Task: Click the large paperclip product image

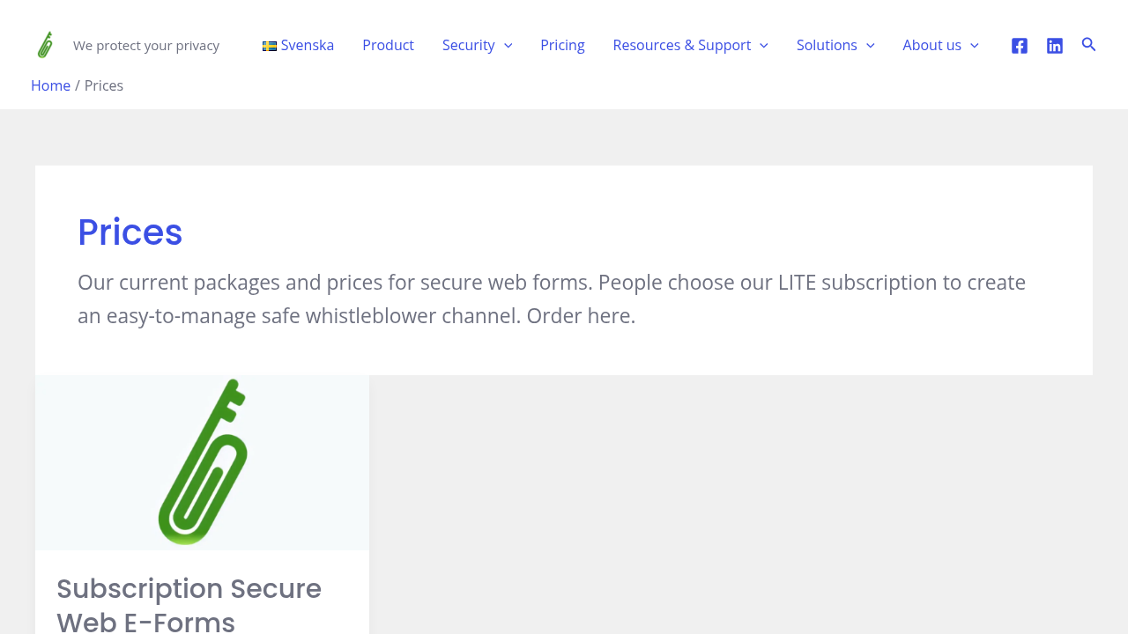Action: pos(203,462)
